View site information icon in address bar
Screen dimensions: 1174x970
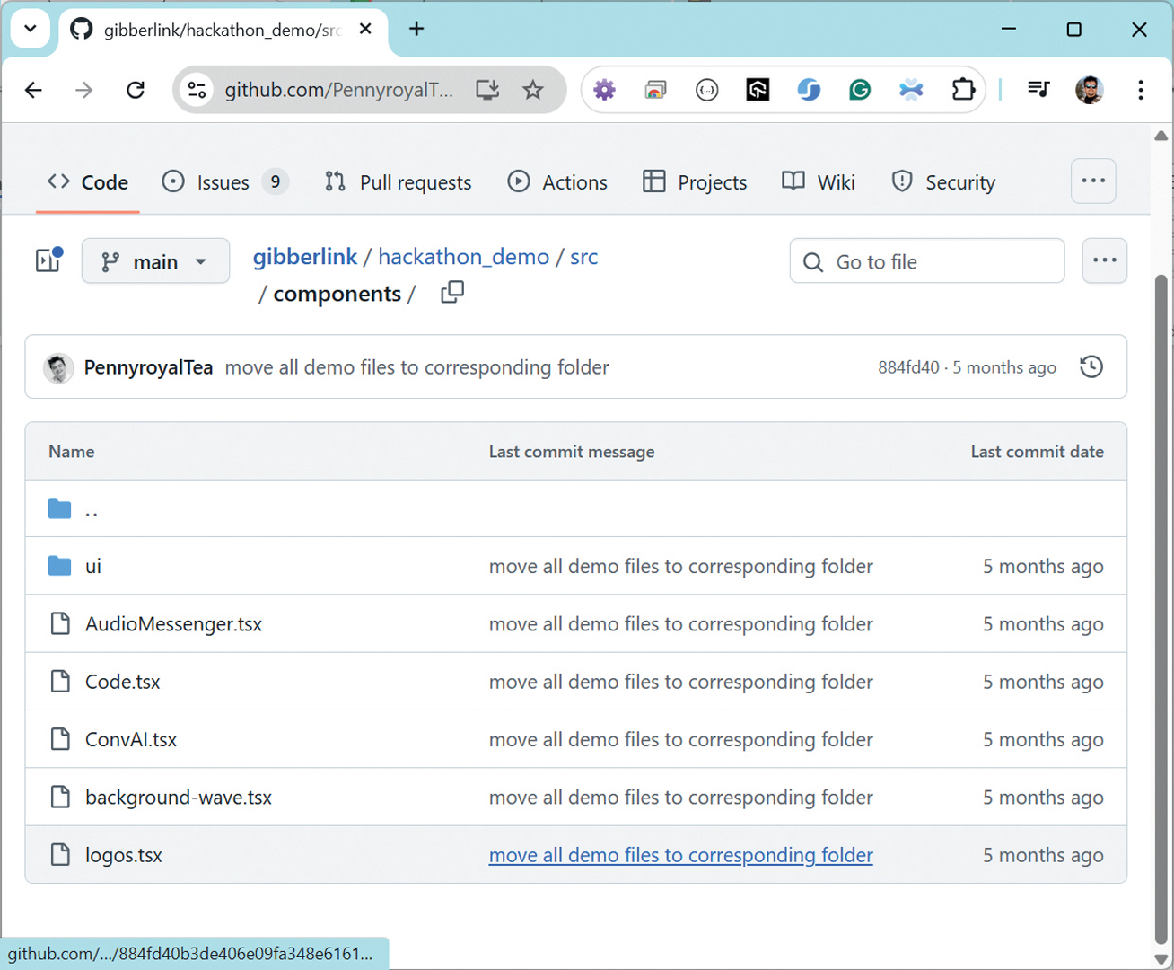[x=197, y=90]
